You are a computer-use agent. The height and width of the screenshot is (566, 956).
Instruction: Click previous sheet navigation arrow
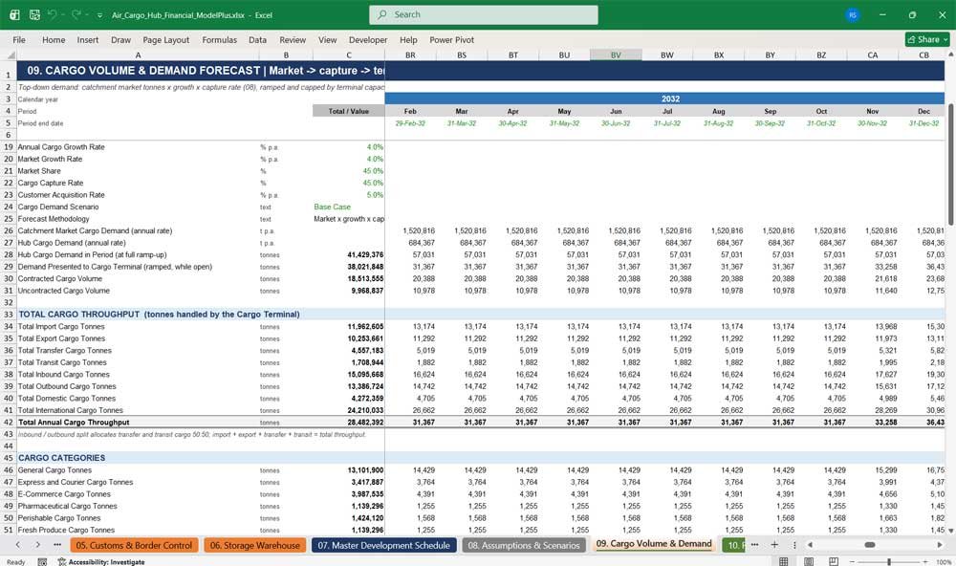click(17, 545)
